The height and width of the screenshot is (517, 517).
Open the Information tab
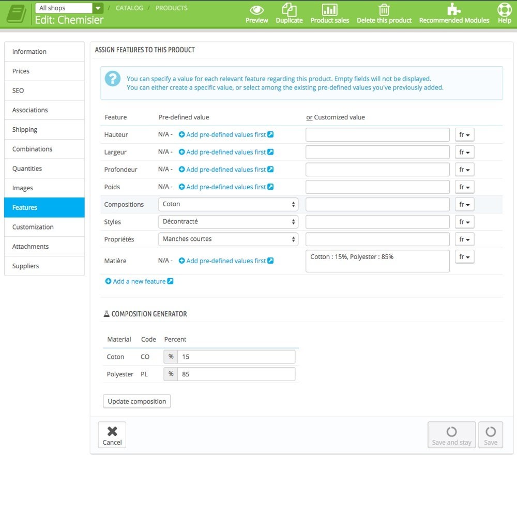(44, 51)
